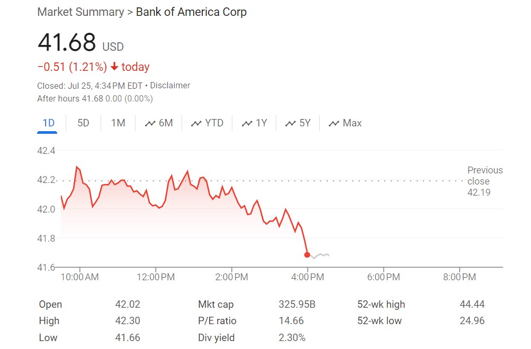531x349 pixels.
Task: Click the gray after-hours line segment
Action: coord(320,256)
